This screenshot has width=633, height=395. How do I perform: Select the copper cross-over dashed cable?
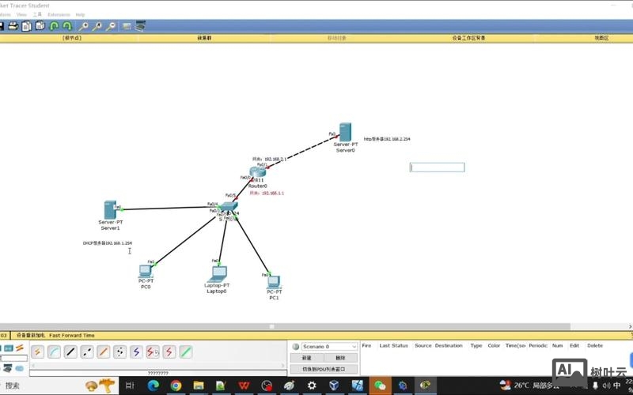click(x=87, y=352)
